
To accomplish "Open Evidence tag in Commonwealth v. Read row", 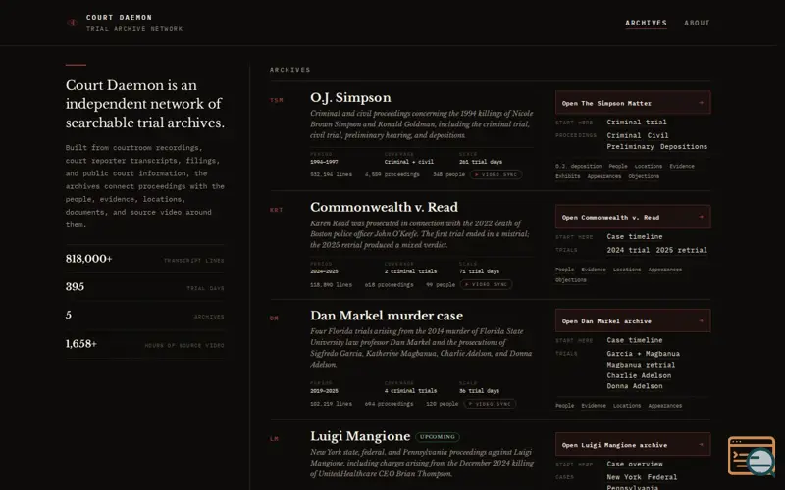I will coord(594,269).
